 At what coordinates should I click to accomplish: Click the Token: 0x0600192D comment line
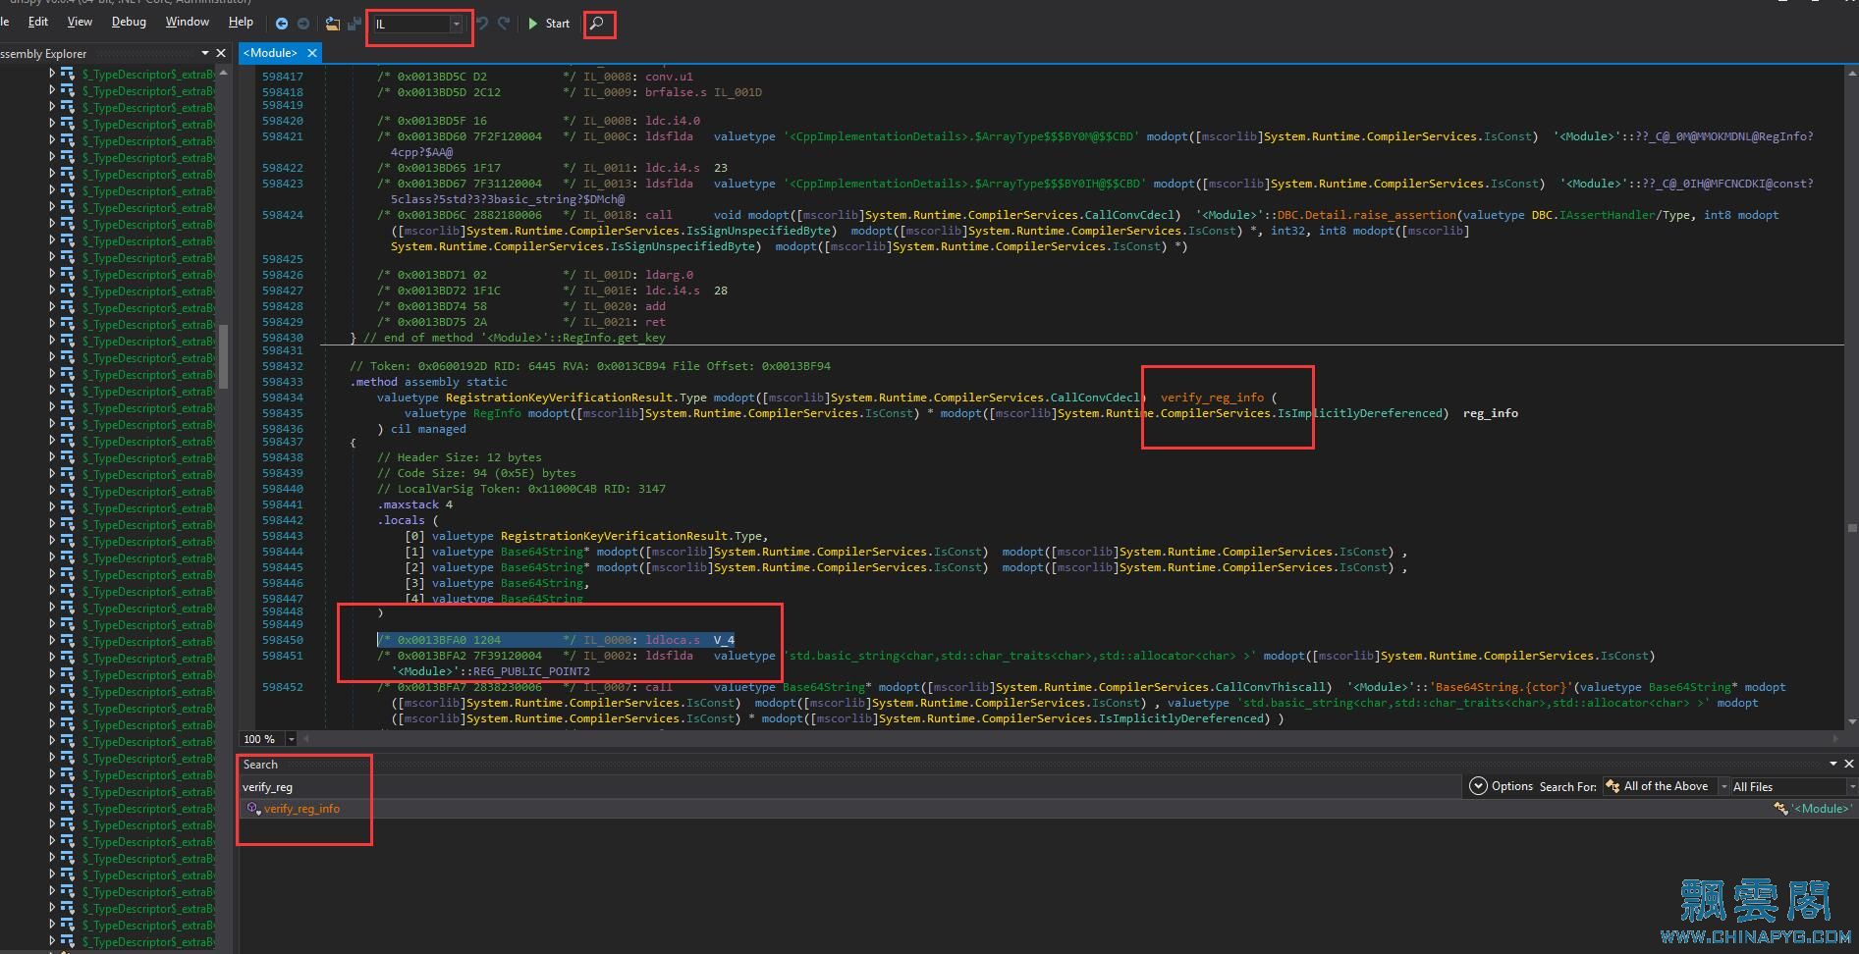tap(590, 366)
